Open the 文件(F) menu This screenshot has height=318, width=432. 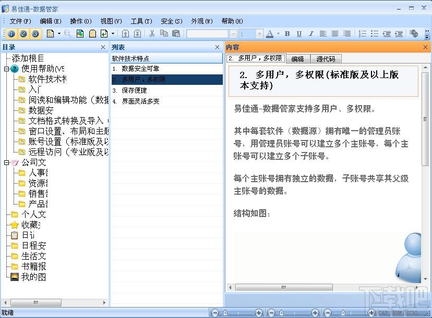(20, 21)
